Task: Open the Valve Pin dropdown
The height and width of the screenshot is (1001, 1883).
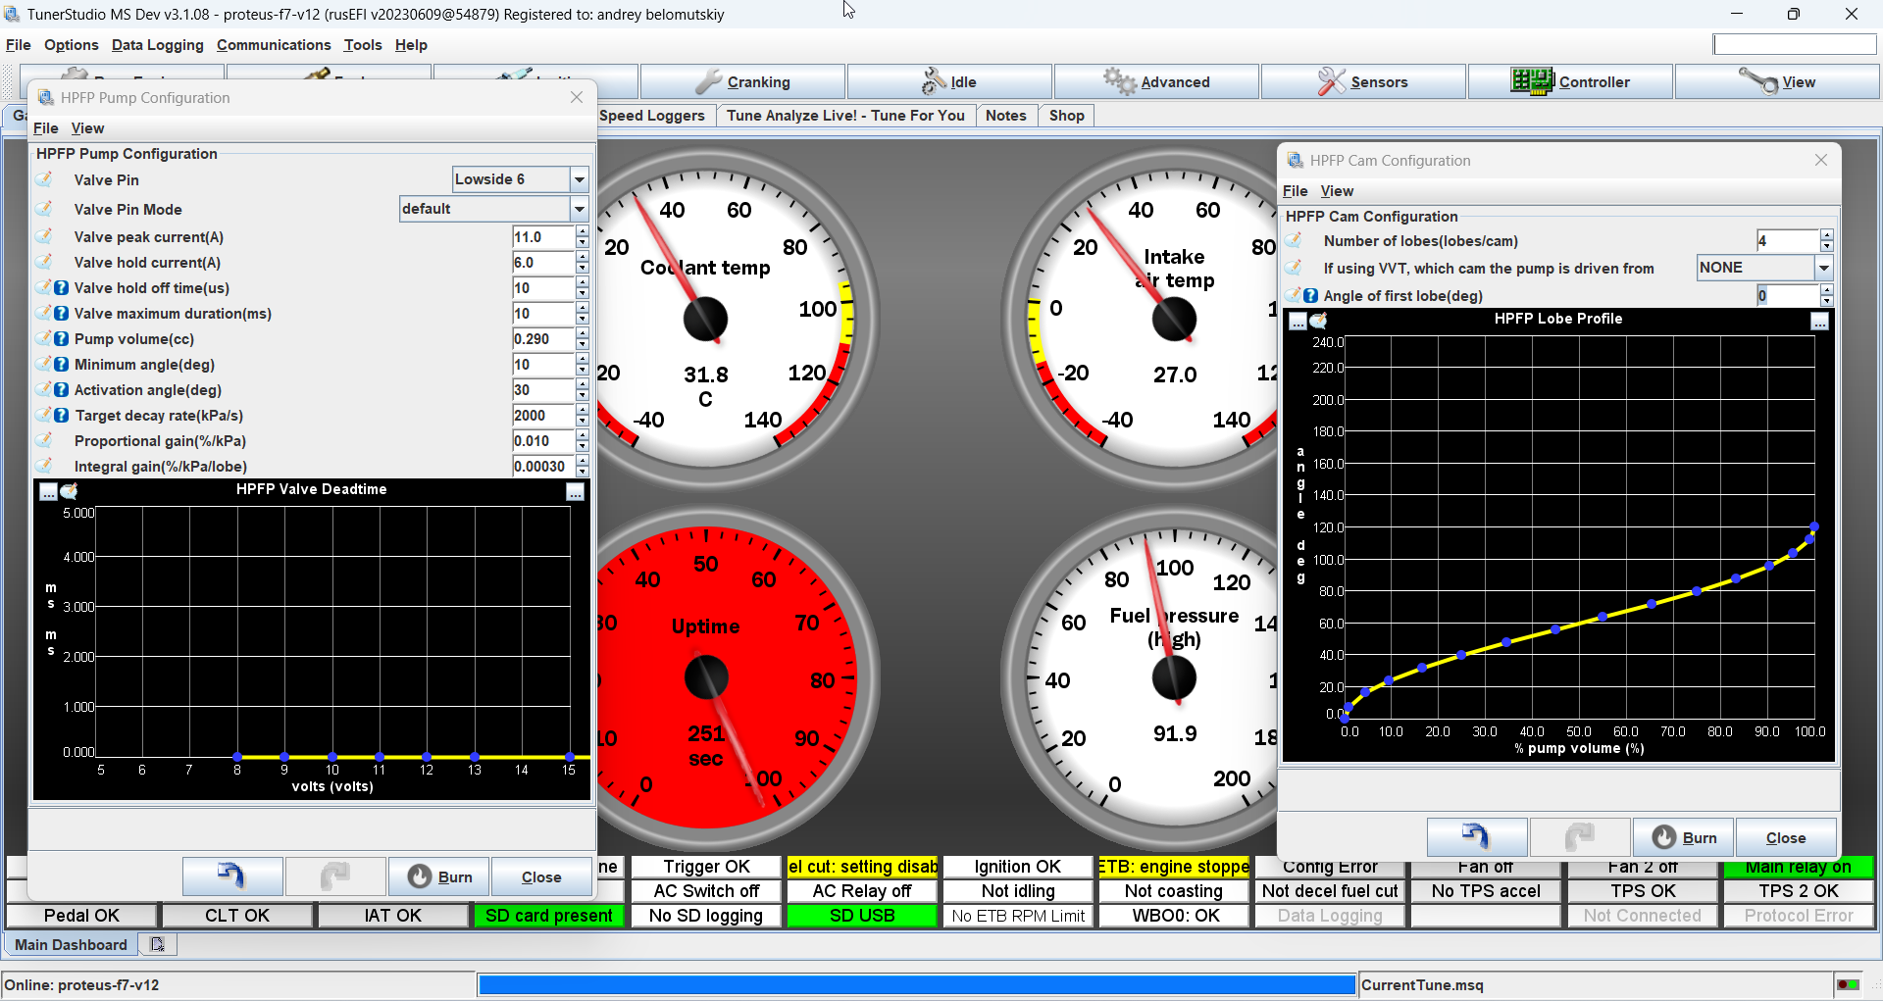Action: [580, 179]
